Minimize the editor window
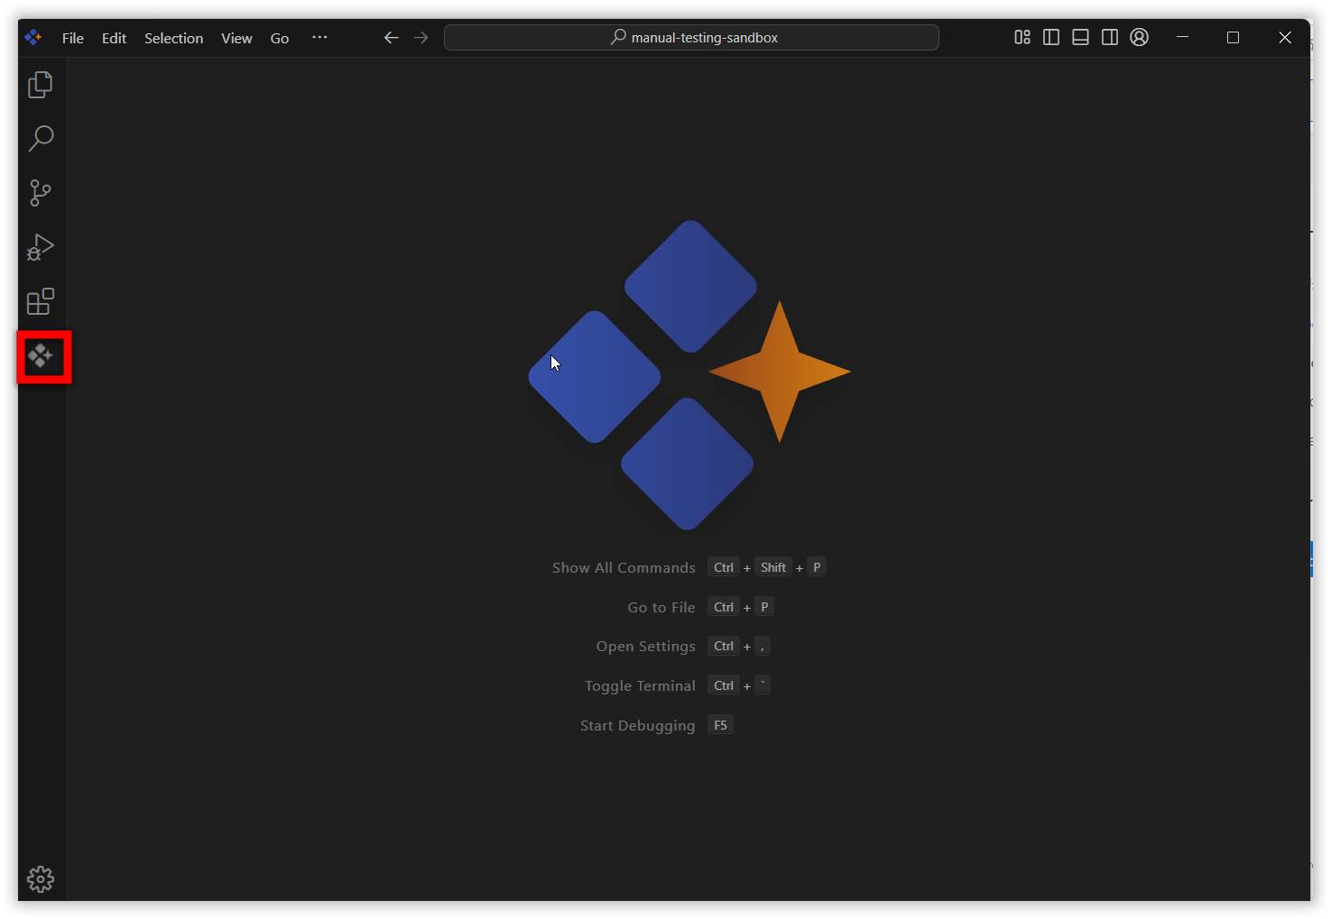This screenshot has width=1331, height=919. click(x=1182, y=37)
